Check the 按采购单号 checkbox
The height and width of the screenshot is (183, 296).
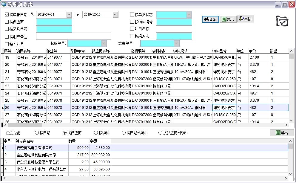7,29
